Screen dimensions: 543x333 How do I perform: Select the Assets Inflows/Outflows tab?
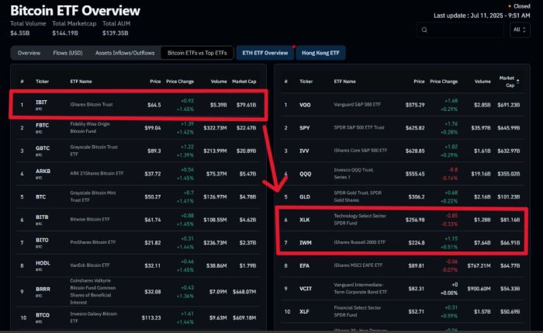click(x=124, y=53)
